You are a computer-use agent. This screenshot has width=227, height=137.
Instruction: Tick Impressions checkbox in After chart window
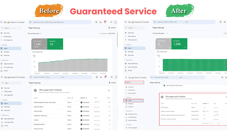158,52
